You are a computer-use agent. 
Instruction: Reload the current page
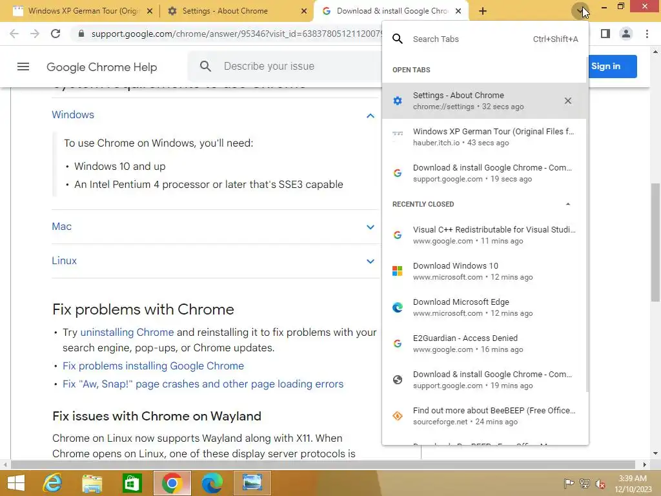56,34
